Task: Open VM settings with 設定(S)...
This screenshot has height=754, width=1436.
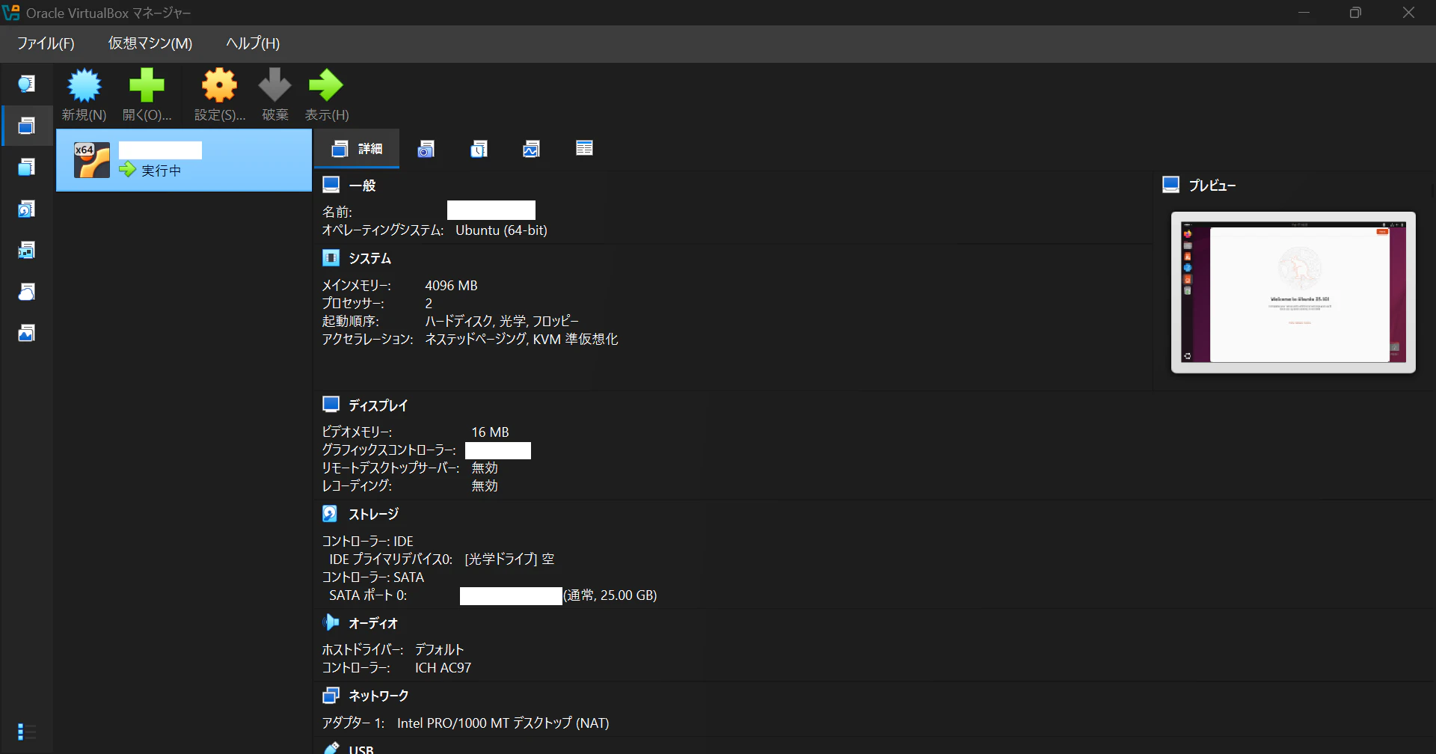Action: point(220,95)
